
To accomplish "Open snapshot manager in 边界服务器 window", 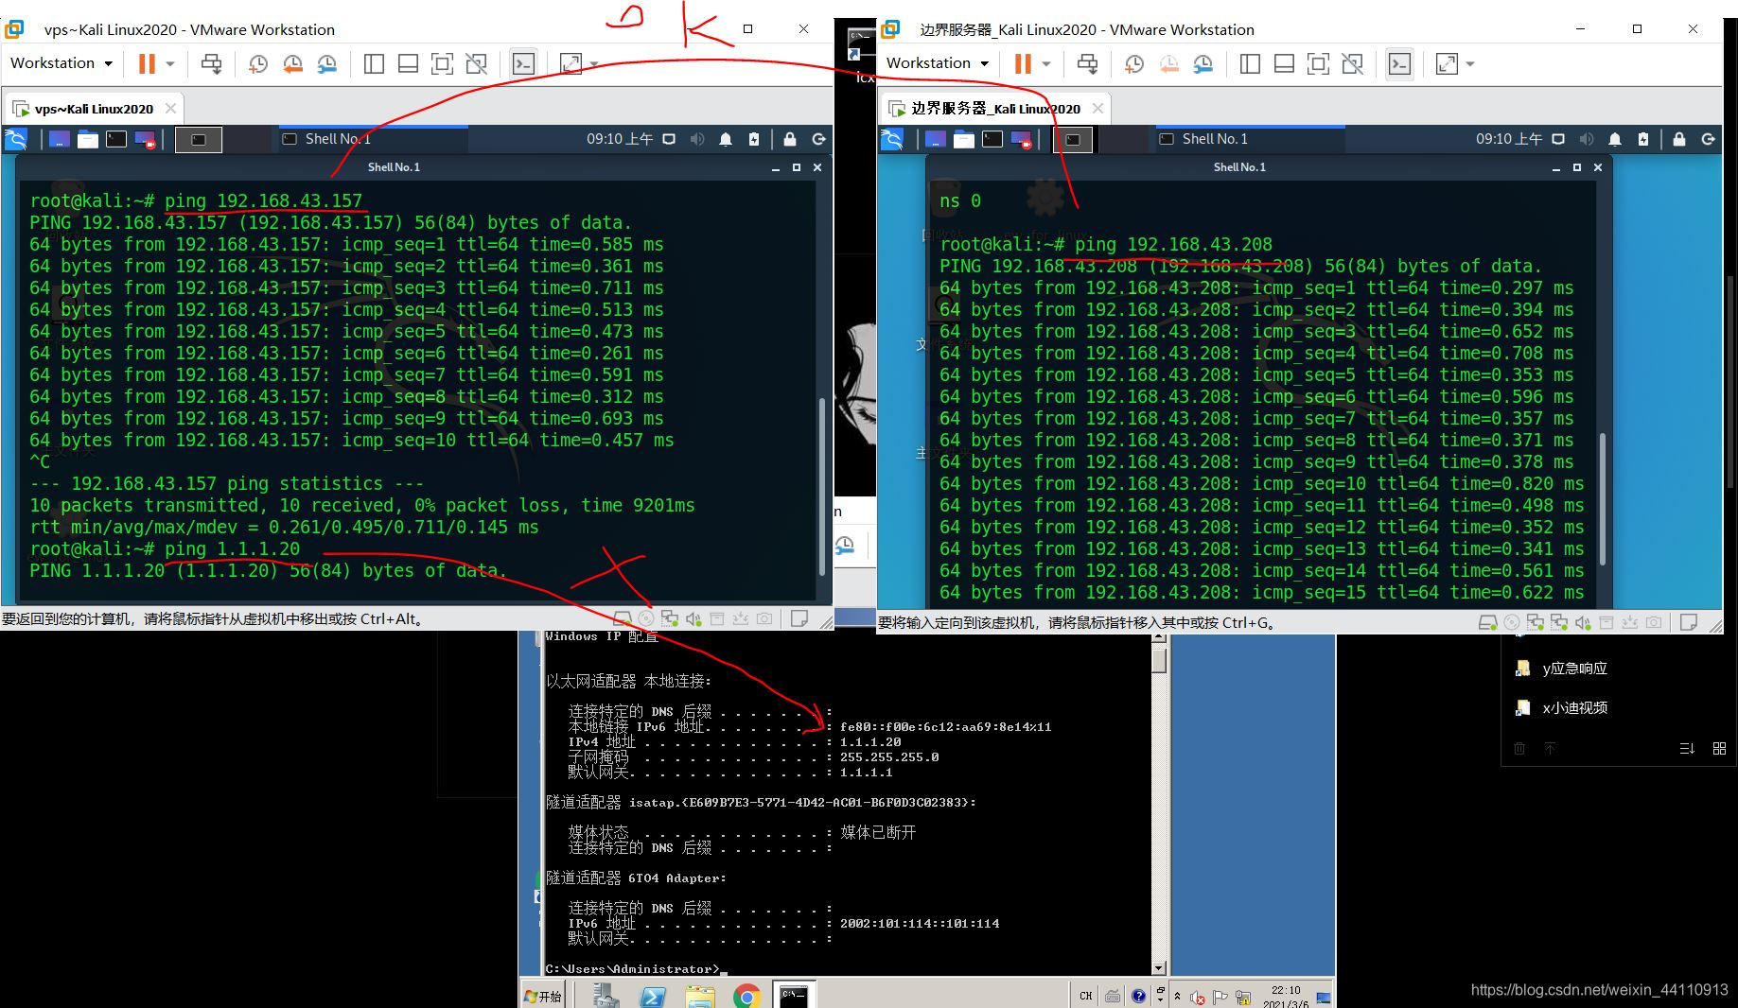I will click(x=1203, y=63).
